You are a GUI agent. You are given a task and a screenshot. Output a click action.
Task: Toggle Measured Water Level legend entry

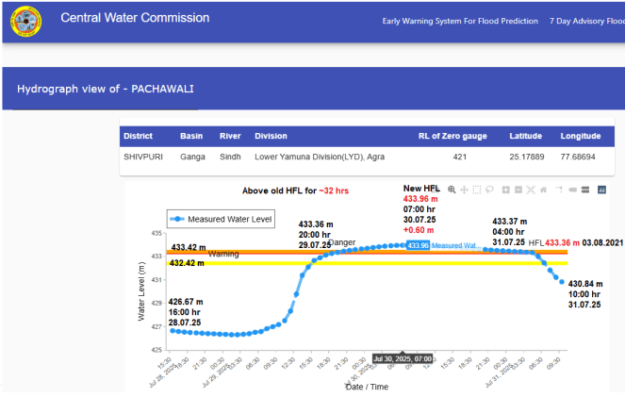(x=221, y=219)
